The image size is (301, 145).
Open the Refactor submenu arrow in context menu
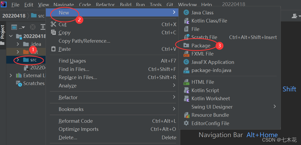174,97
